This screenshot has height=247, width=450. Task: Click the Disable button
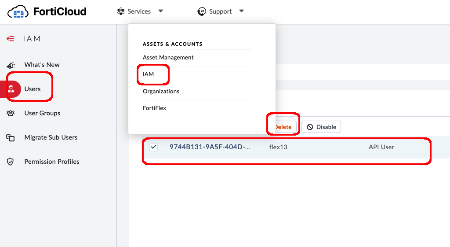coord(321,127)
